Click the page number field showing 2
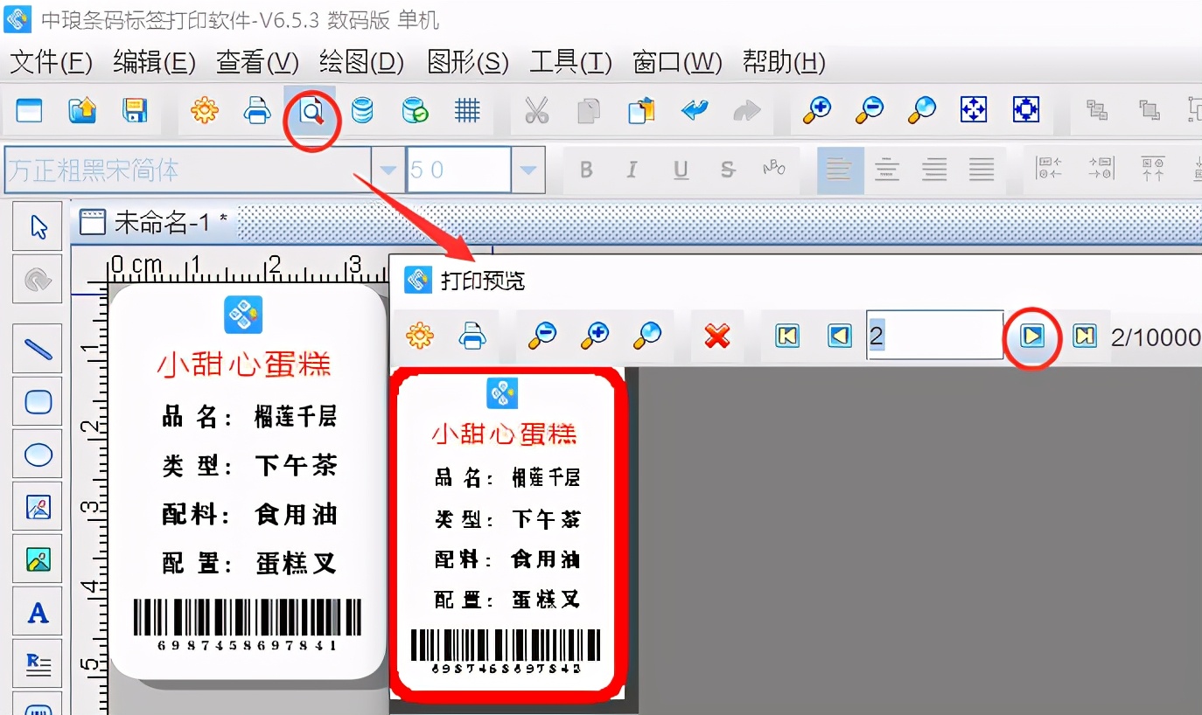 [x=935, y=335]
